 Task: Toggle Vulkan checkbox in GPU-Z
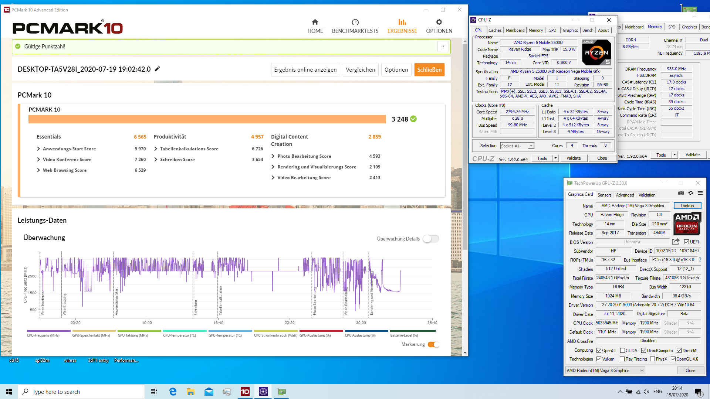(599, 359)
